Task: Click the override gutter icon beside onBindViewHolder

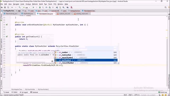Action: (7, 25)
